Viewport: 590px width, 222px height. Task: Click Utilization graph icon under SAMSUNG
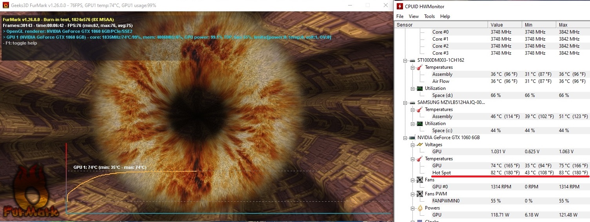tap(419, 124)
